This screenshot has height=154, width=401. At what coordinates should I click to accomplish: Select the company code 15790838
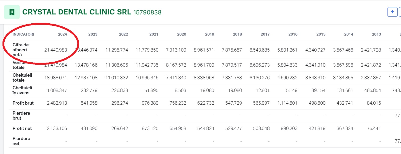point(147,12)
